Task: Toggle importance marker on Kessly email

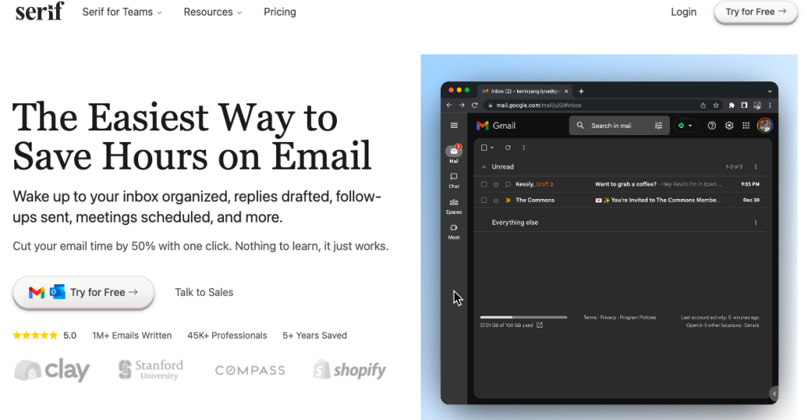Action: pos(507,184)
